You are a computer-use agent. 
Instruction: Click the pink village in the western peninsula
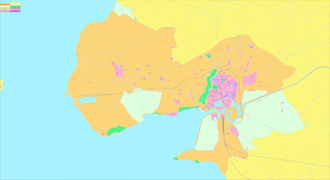pyautogui.click(x=119, y=71)
